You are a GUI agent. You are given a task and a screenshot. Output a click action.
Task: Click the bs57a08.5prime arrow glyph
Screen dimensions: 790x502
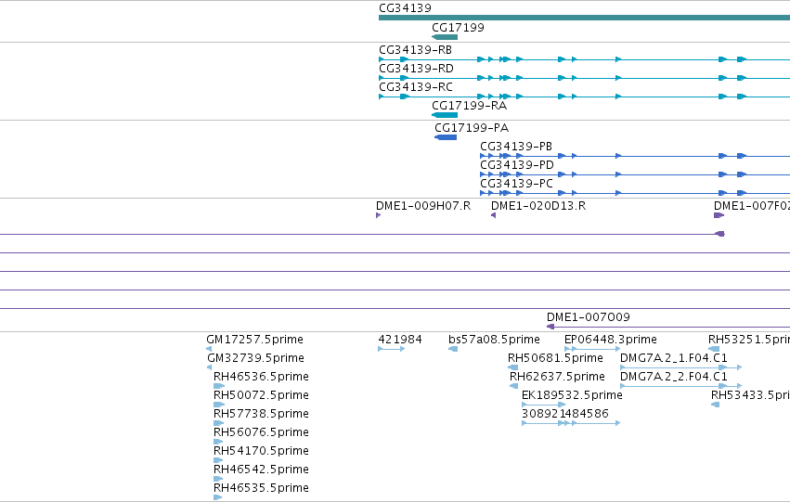pos(453,349)
